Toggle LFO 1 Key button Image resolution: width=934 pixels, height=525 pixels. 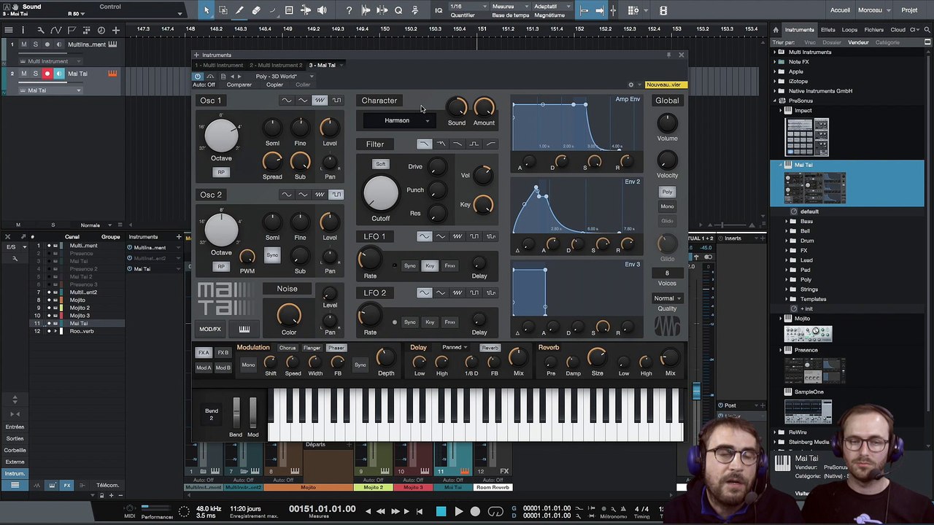430,265
